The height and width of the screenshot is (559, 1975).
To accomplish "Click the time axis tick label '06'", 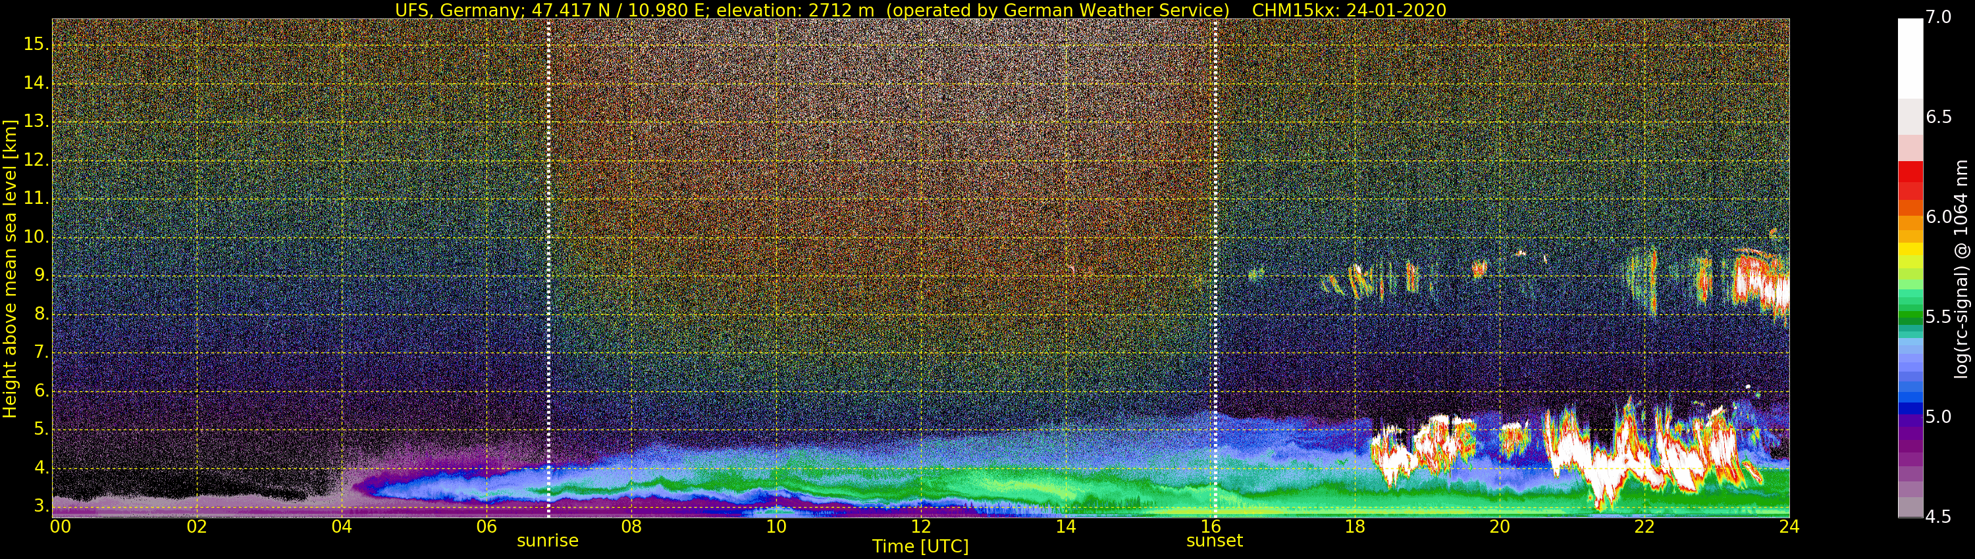I will (x=486, y=527).
